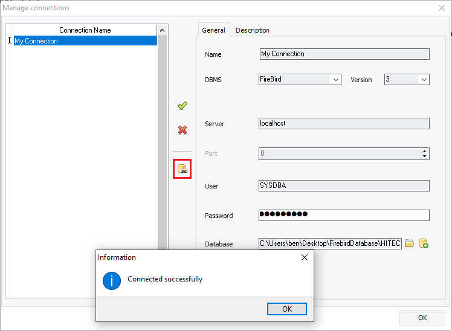This screenshot has height=331, width=452.
Task: Click the connection list scroll up arrow
Action: point(163,30)
